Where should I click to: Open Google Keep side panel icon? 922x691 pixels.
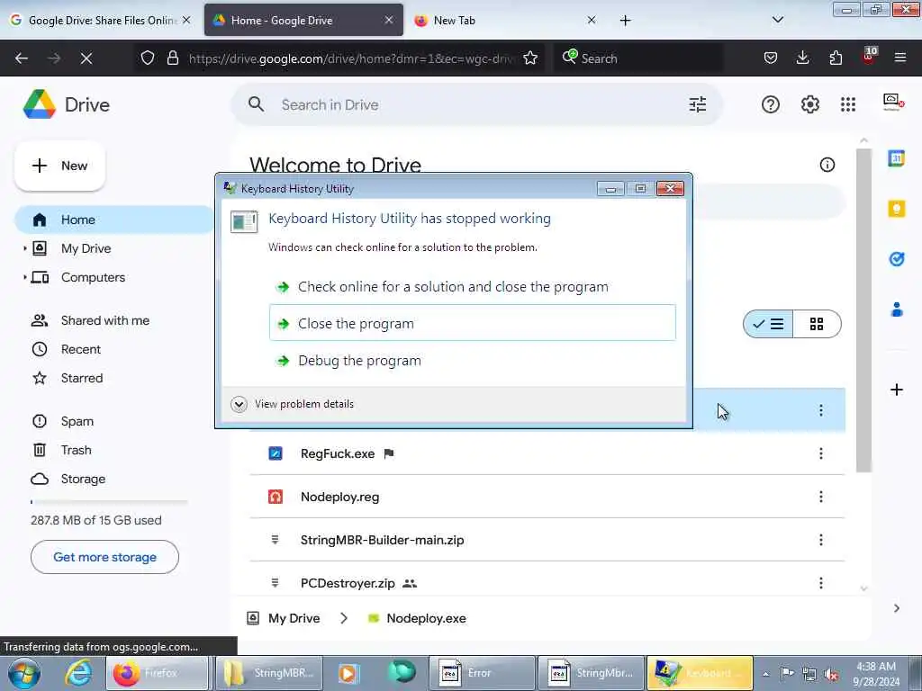point(896,209)
